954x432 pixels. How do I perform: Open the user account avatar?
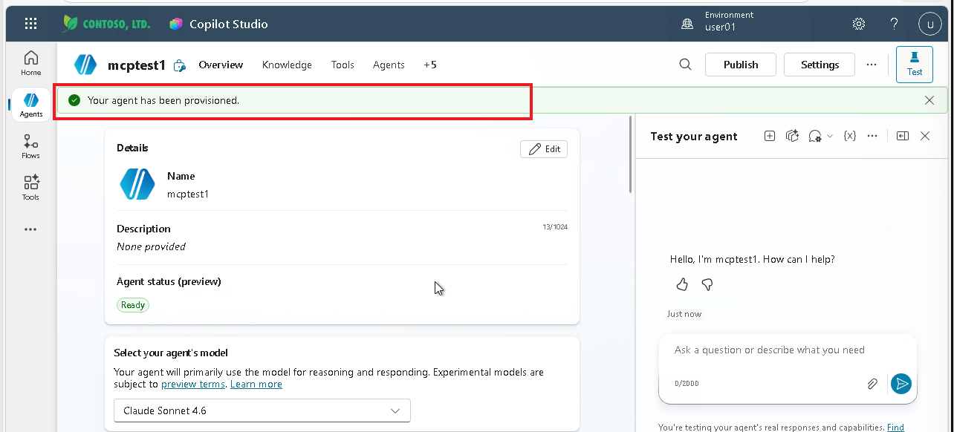[x=930, y=24]
